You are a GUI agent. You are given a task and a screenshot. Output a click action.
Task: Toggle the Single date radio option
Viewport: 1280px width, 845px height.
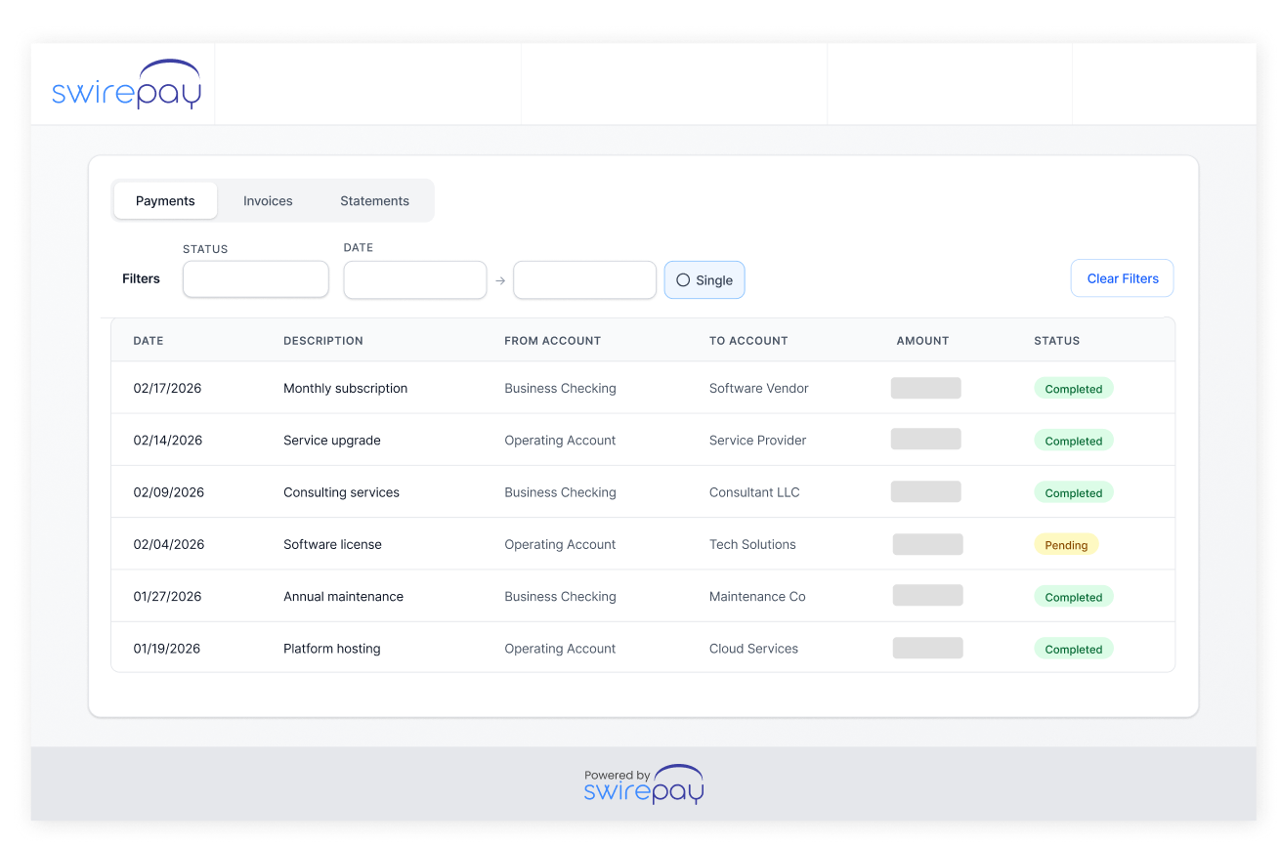tap(704, 280)
